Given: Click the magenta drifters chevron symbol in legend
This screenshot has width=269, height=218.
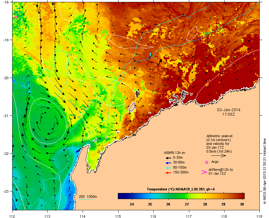Looking at the screenshot, I should coord(204,172).
